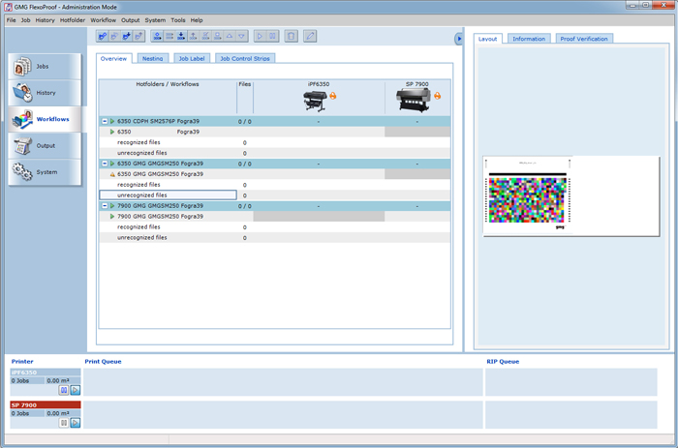Open the Output sidebar section
The image size is (678, 448).
(45, 145)
